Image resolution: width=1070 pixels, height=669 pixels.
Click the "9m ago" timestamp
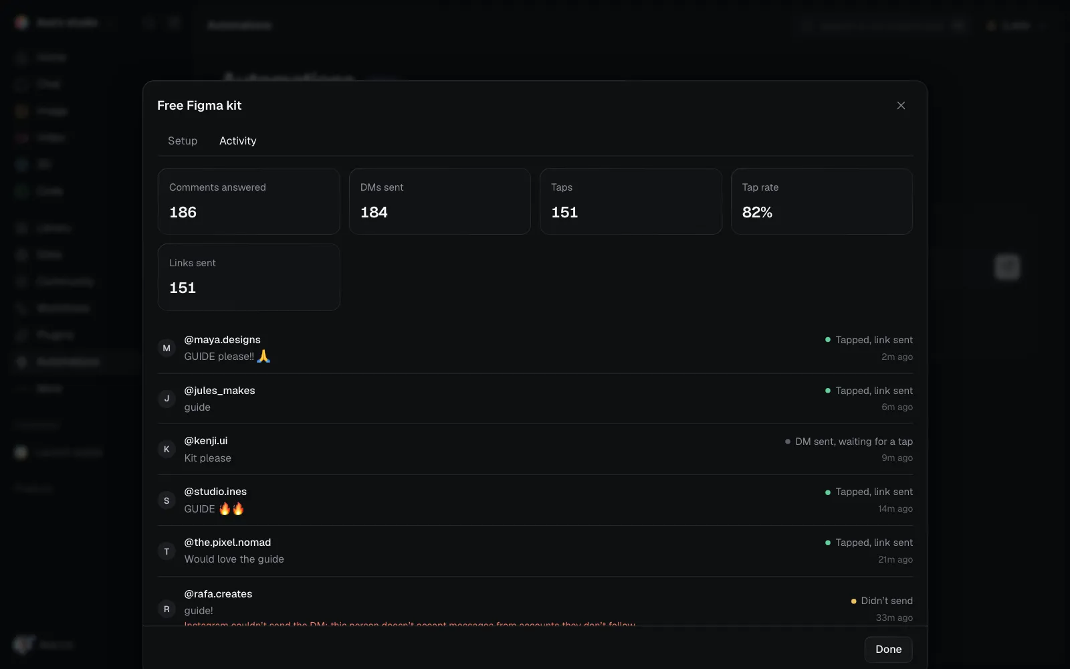tap(897, 458)
